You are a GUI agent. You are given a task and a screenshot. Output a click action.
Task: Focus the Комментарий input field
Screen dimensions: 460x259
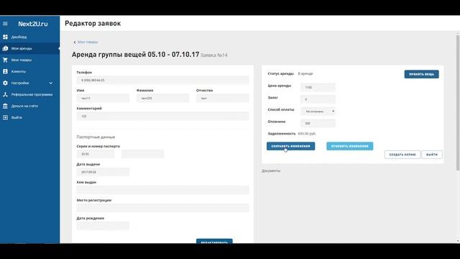click(163, 117)
